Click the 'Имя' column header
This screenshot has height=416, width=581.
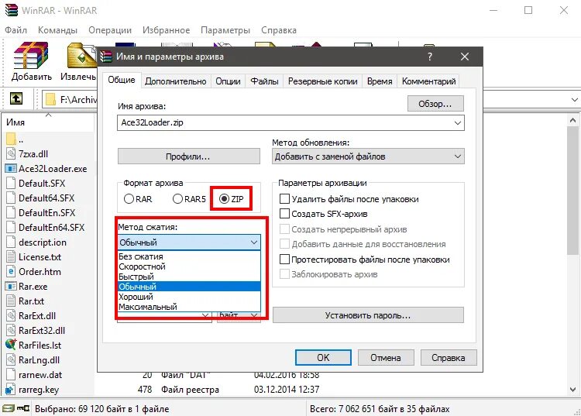[48, 122]
